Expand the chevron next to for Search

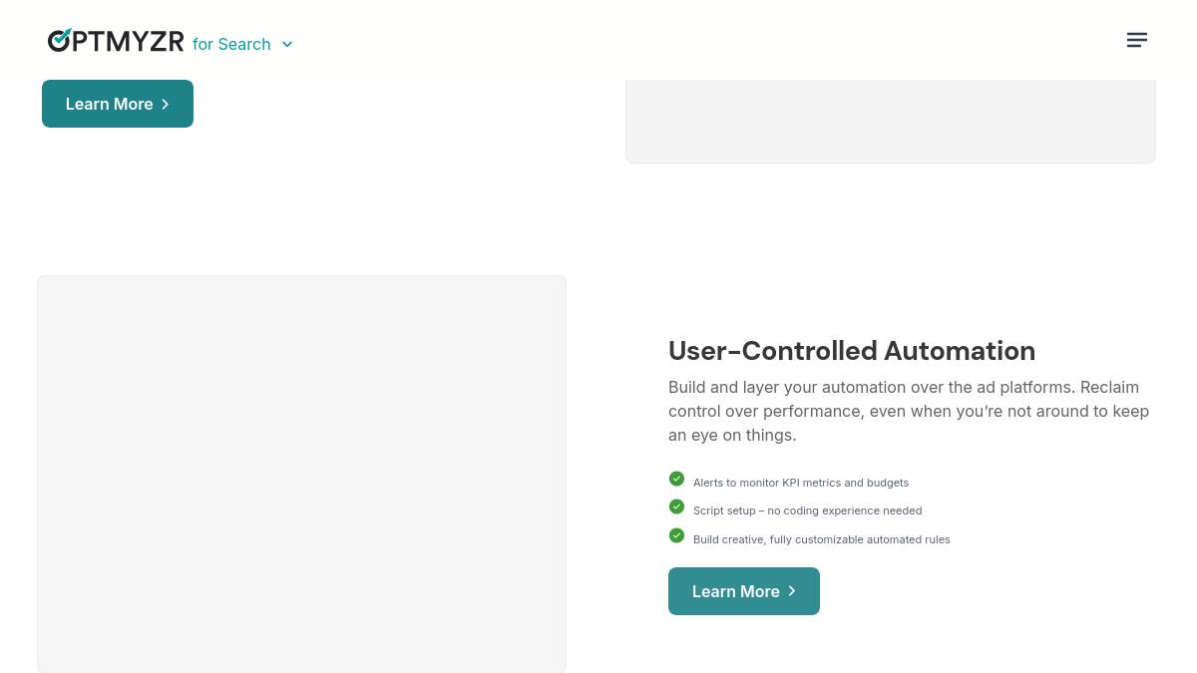(287, 44)
